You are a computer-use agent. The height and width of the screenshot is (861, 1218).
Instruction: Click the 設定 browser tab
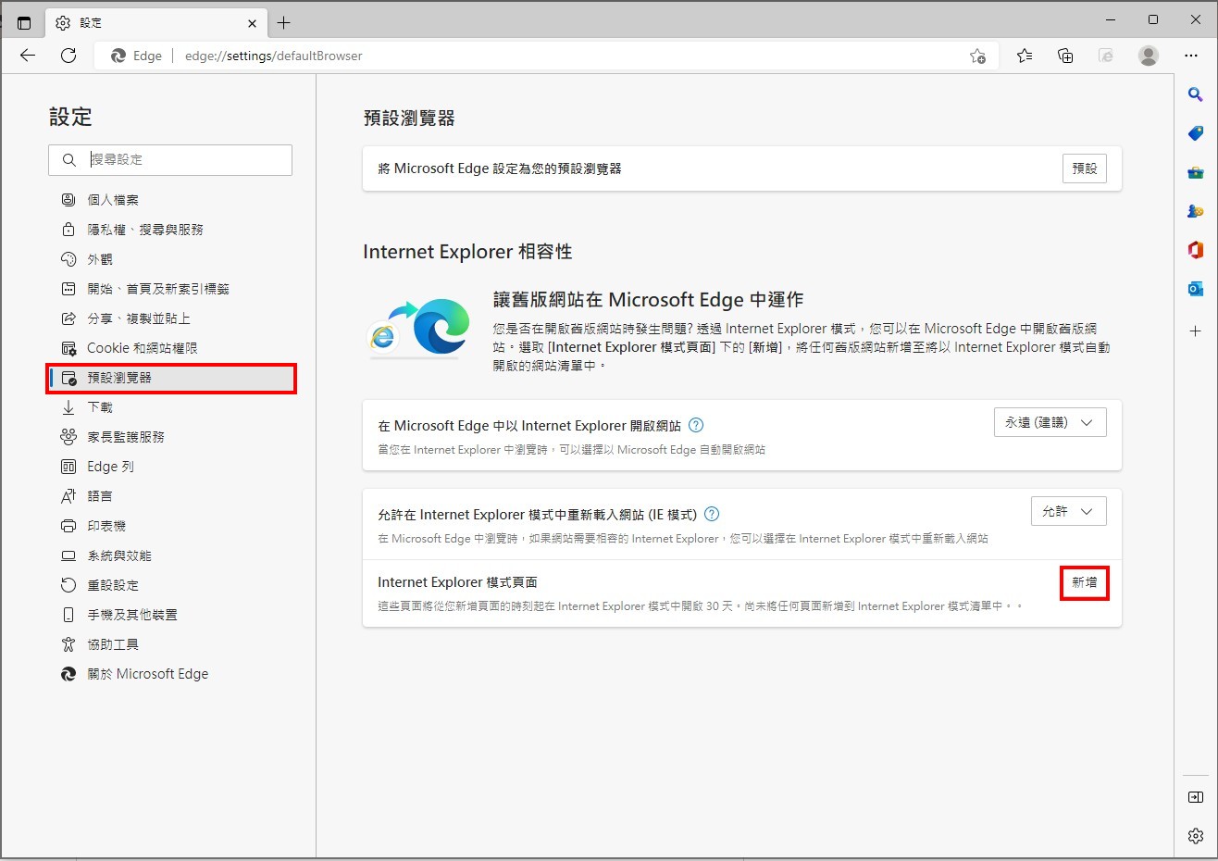coord(155,23)
